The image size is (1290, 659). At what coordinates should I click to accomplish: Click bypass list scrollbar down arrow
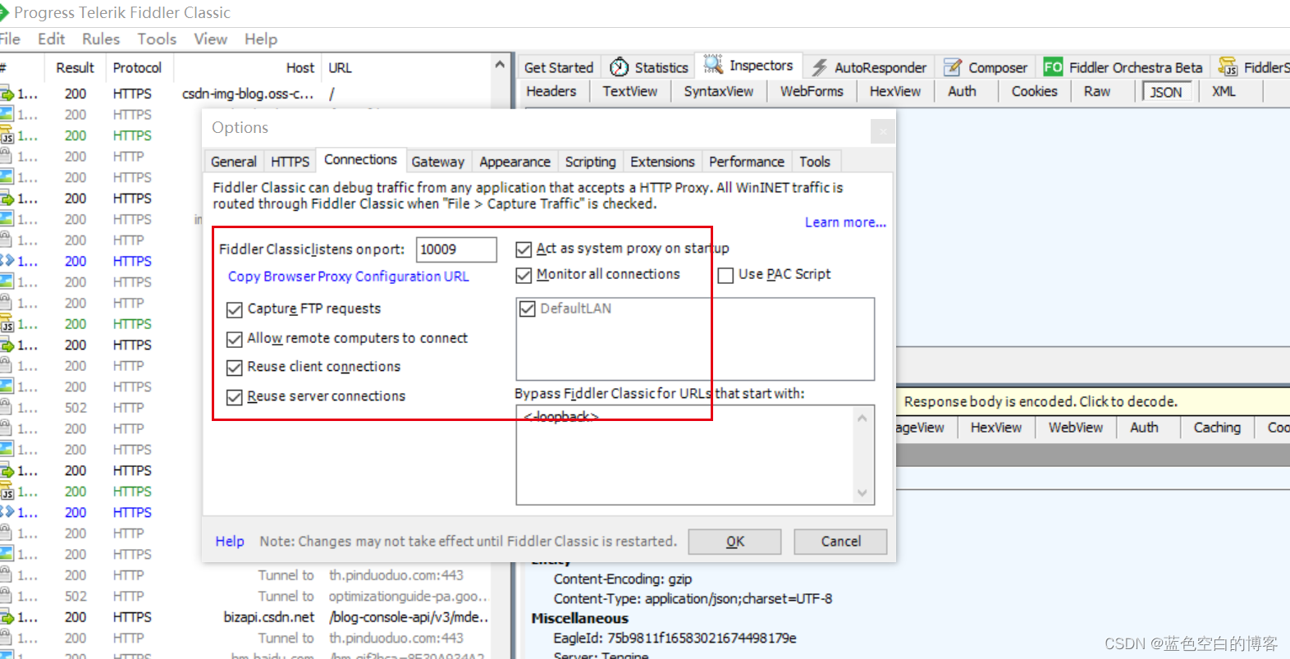(x=862, y=493)
